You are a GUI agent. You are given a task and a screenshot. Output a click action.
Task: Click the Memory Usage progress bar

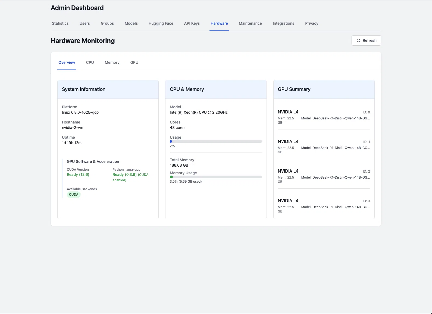pos(216,177)
